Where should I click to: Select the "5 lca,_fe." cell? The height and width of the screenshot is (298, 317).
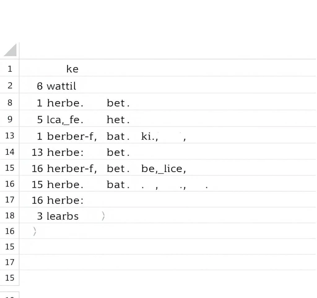coord(60,120)
